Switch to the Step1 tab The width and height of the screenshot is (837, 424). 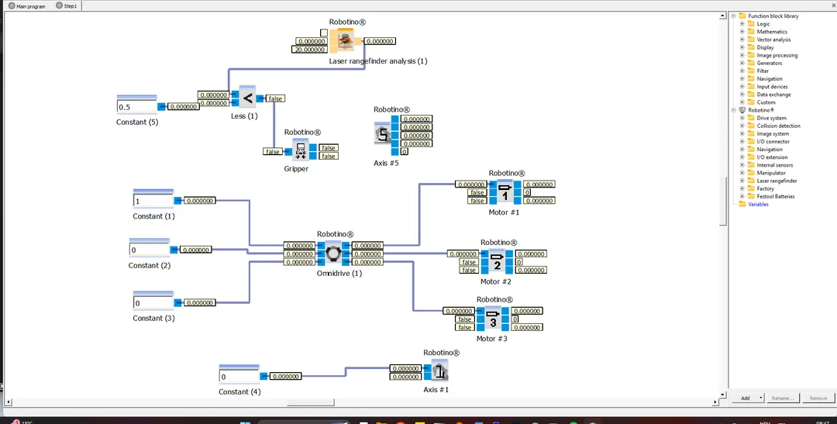click(x=67, y=6)
